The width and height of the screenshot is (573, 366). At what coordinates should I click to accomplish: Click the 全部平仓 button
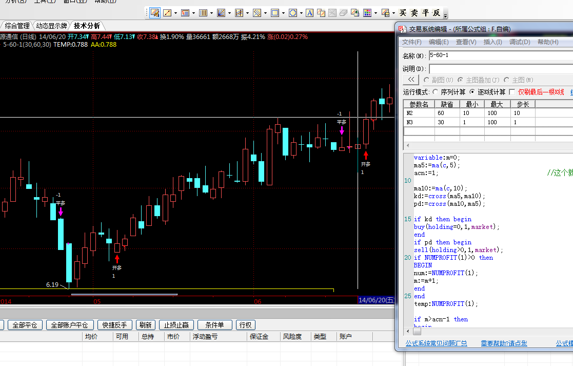tap(26, 325)
